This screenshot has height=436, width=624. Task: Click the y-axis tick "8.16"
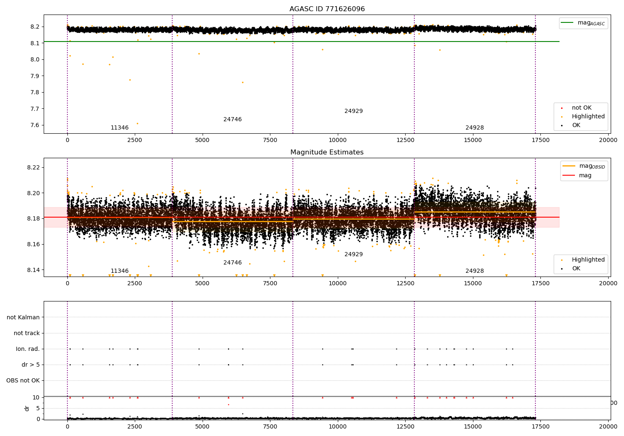pos(33,245)
